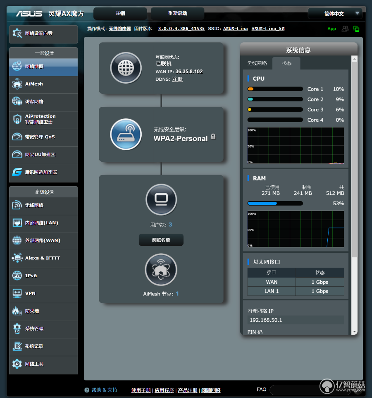This screenshot has height=398, width=372.
Task: Open the System Log notepad icon
Action: click(17, 346)
